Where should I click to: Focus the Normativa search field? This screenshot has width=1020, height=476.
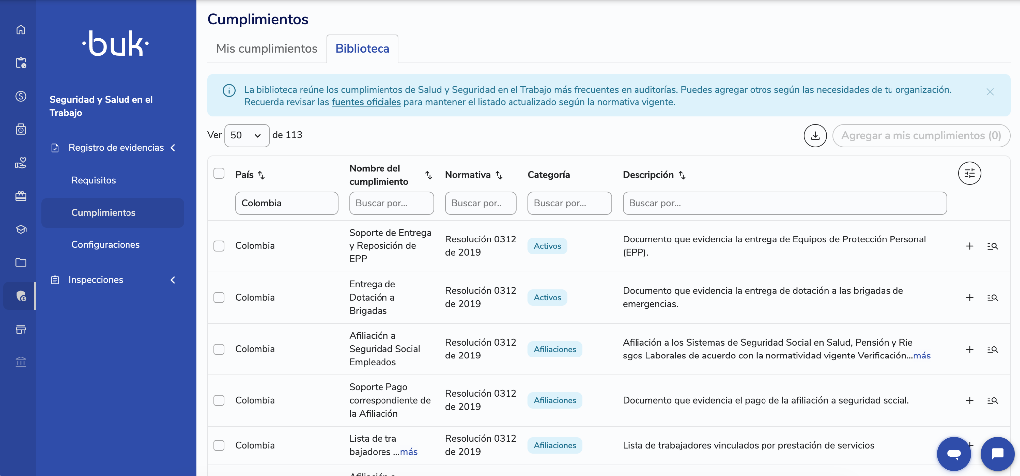tap(481, 203)
